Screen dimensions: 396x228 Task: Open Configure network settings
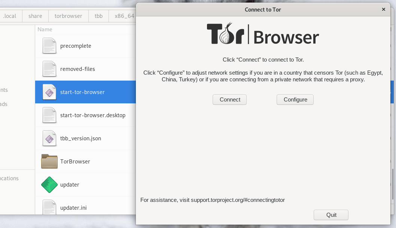[295, 100]
